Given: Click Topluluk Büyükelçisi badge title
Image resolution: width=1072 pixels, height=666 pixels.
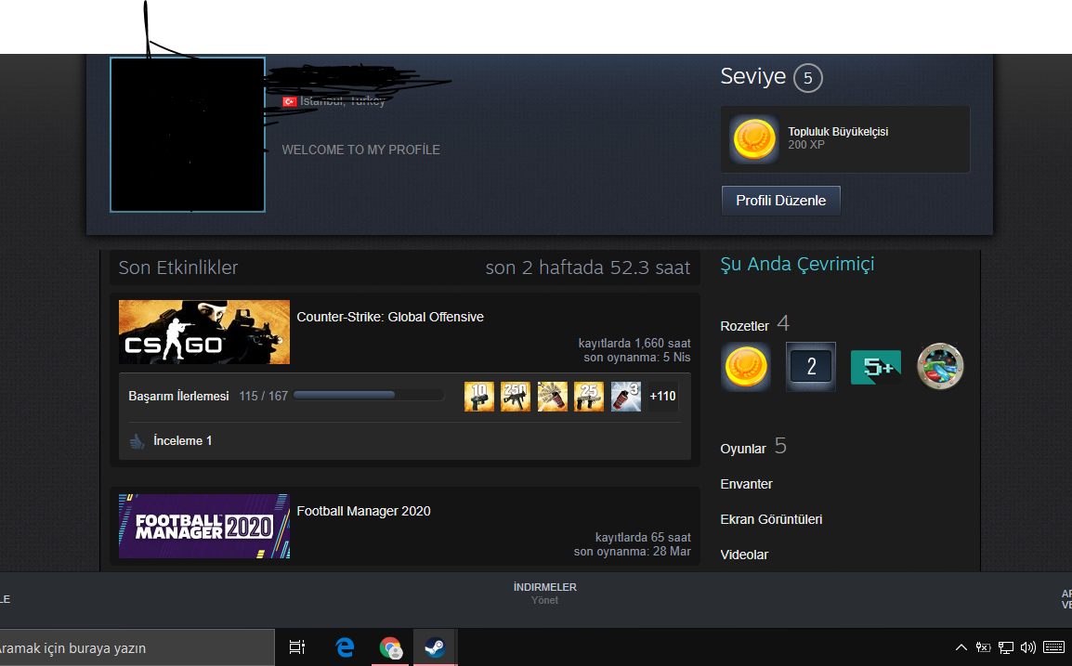Looking at the screenshot, I should point(838,132).
